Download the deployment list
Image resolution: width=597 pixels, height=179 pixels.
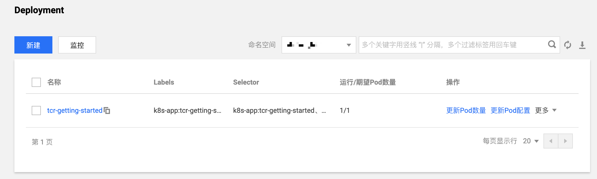click(582, 45)
